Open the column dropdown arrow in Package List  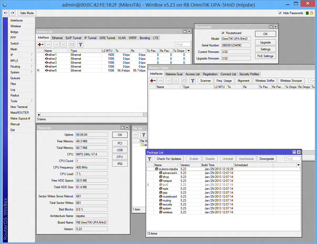point(298,165)
